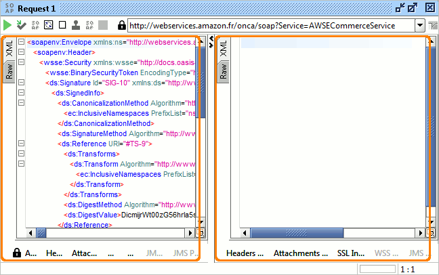
Task: Collapse the wsse:Security node
Action: [x=21, y=62]
